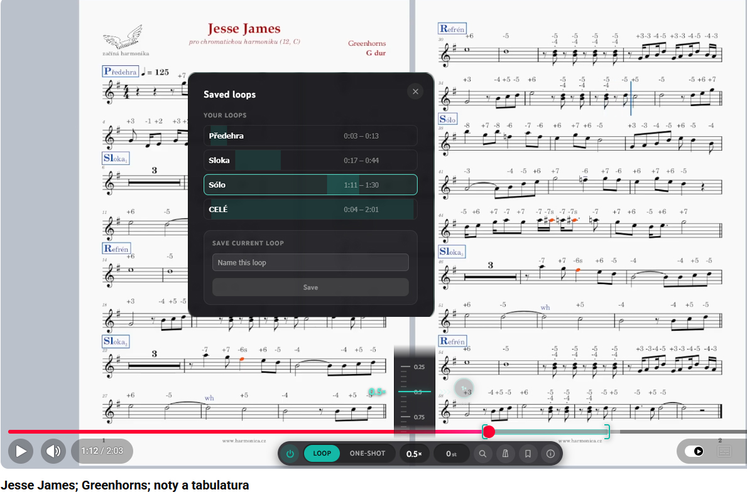Toggle the subtitles icon in the player
The width and height of the screenshot is (747, 497).
[724, 451]
